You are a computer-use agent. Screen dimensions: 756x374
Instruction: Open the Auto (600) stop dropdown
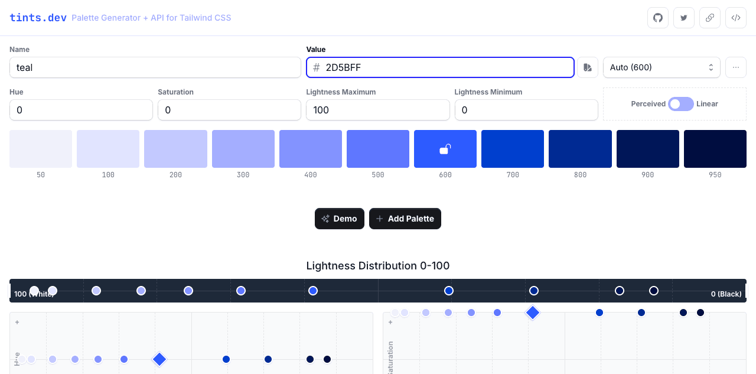pyautogui.click(x=661, y=67)
